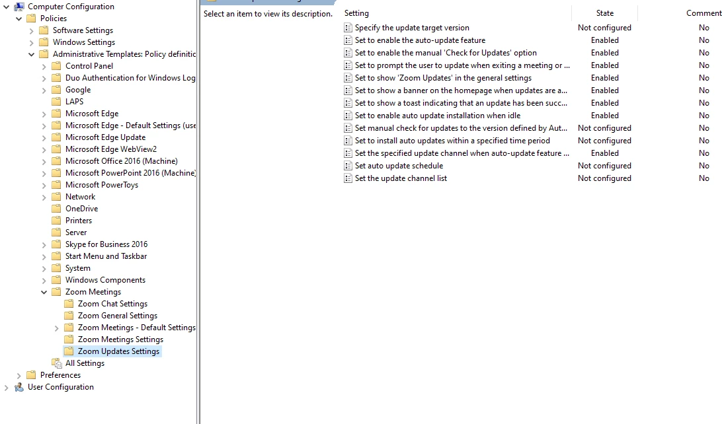Click the Network folder icon

coord(56,196)
